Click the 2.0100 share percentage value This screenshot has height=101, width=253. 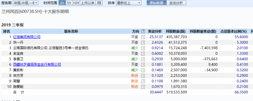click(x=242, y=48)
